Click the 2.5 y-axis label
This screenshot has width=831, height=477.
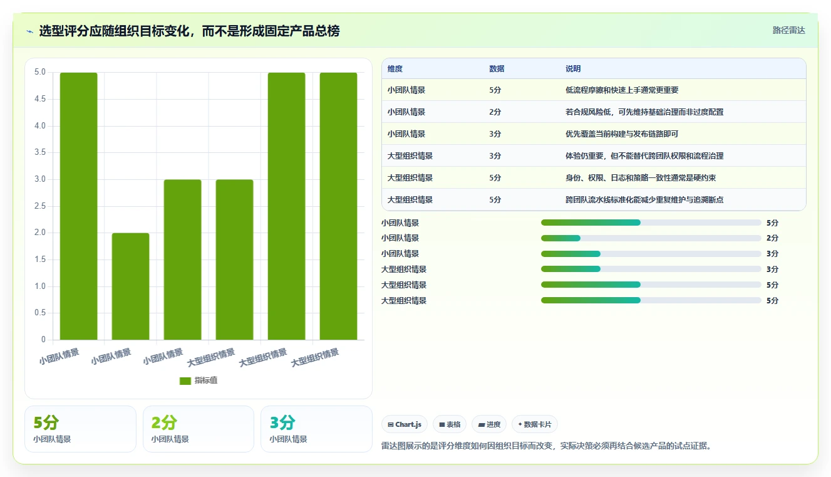(x=39, y=206)
